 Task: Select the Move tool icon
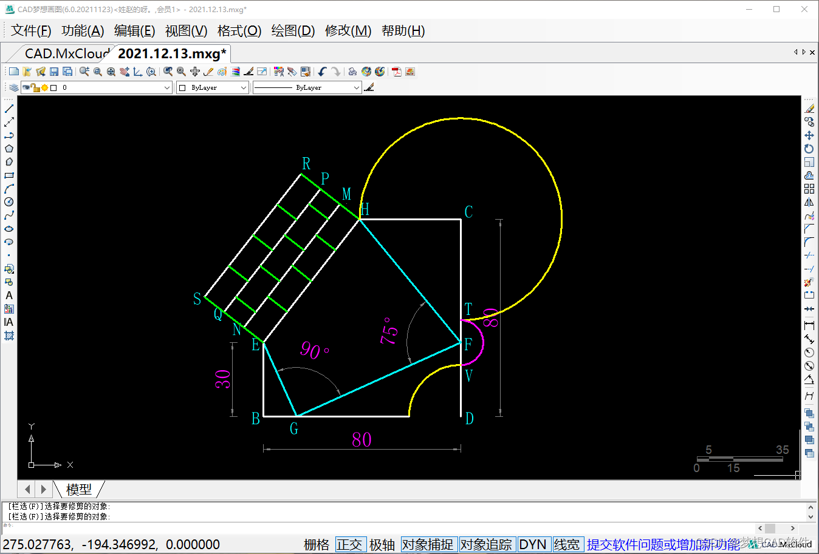[809, 135]
